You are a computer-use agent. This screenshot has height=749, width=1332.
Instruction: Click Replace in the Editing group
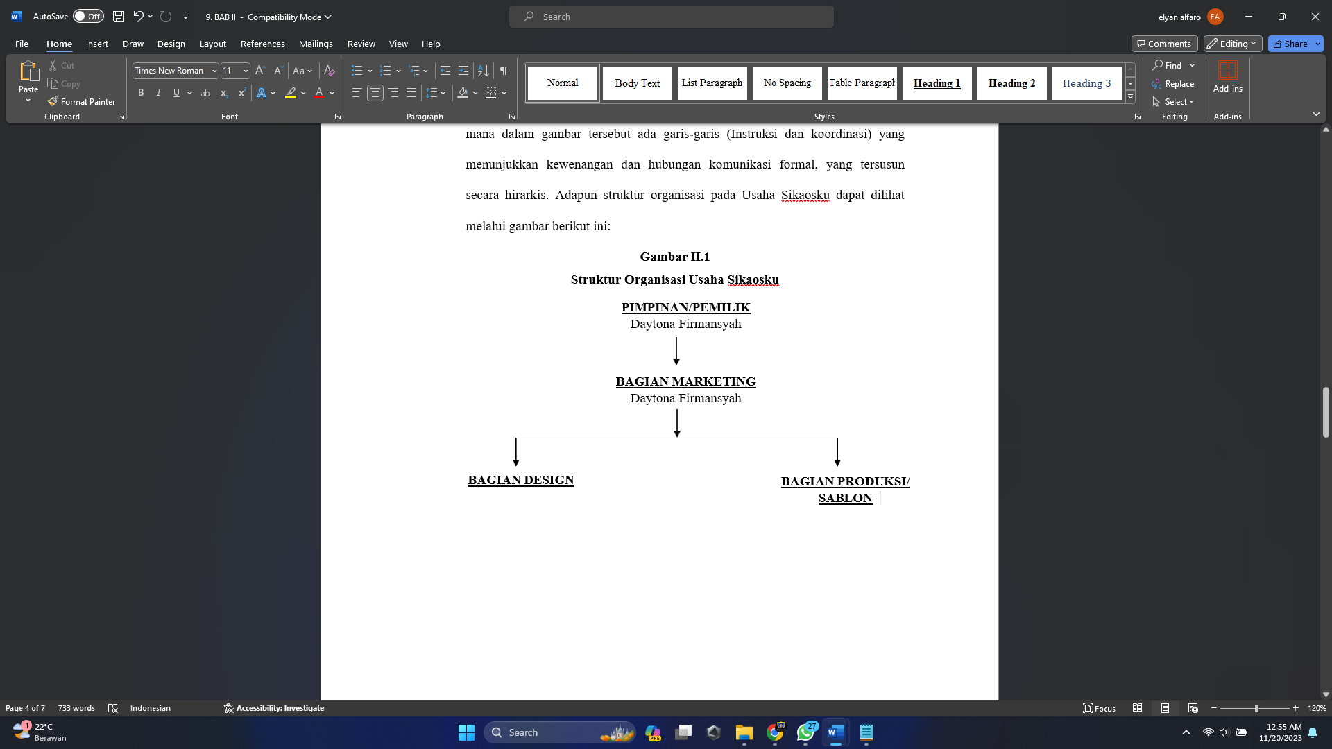(1173, 83)
